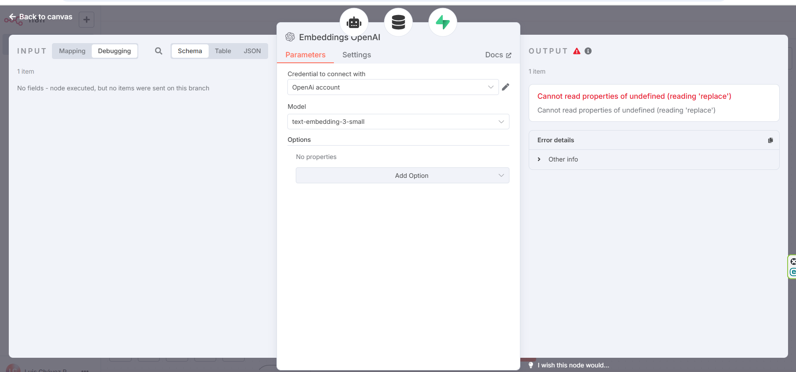Show input in Schema view
Viewport: 796px width, 372px height.
pyautogui.click(x=190, y=51)
